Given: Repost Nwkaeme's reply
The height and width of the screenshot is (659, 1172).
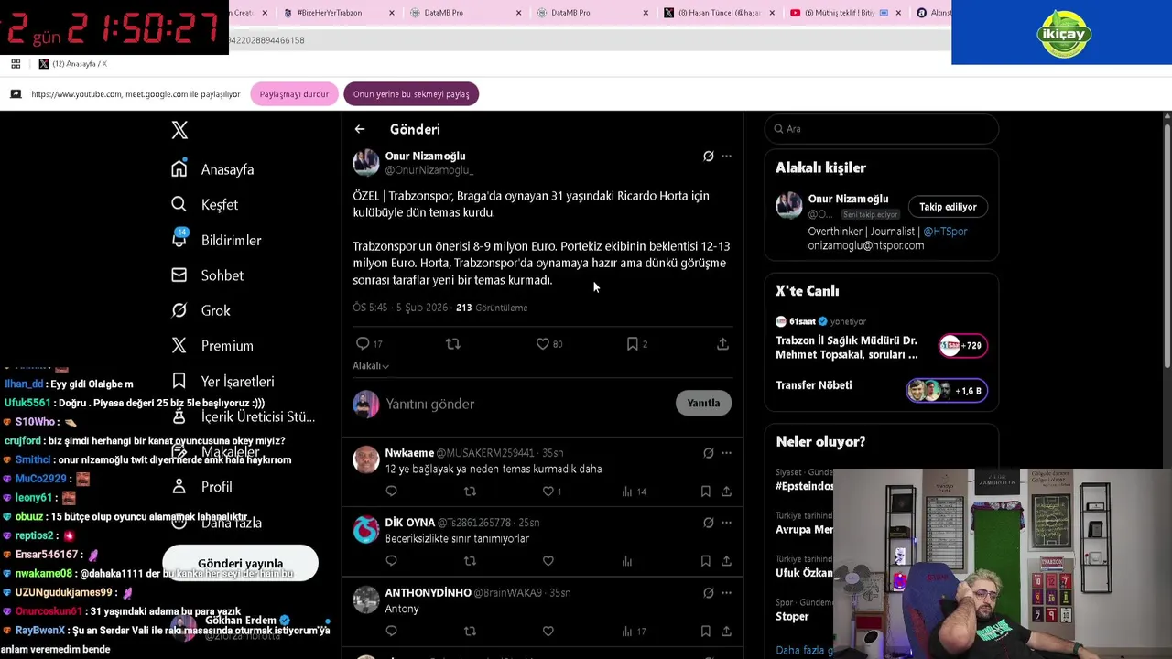Looking at the screenshot, I should (470, 492).
